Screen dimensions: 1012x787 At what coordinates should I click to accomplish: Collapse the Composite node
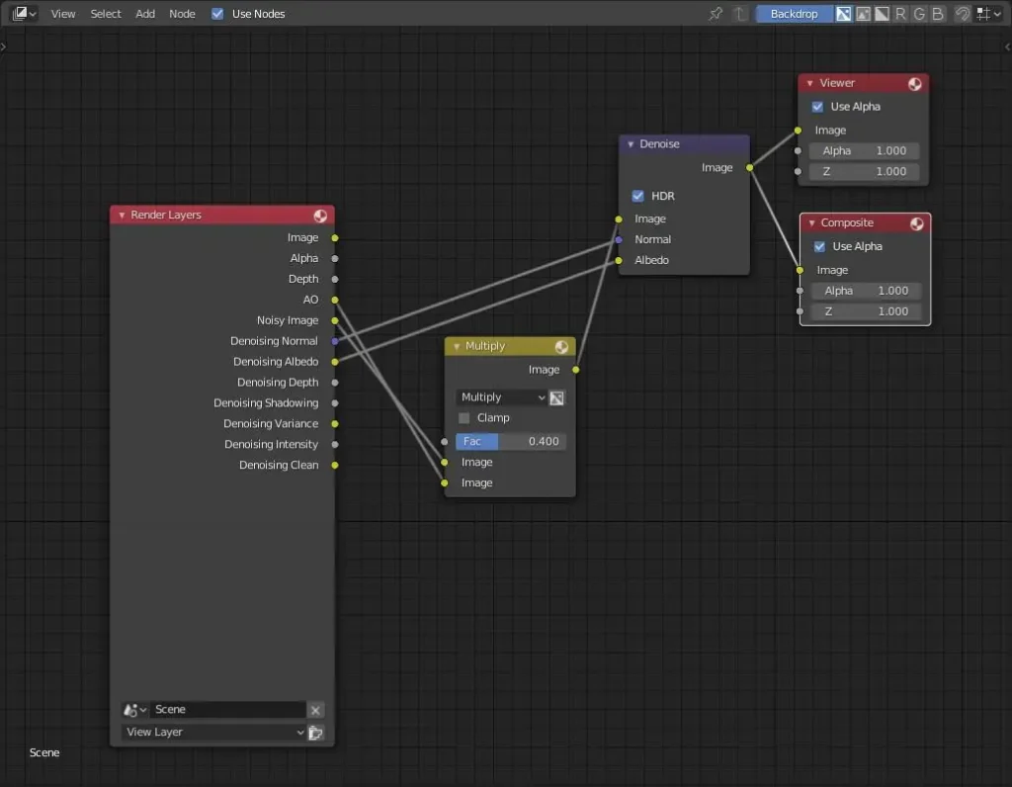812,223
